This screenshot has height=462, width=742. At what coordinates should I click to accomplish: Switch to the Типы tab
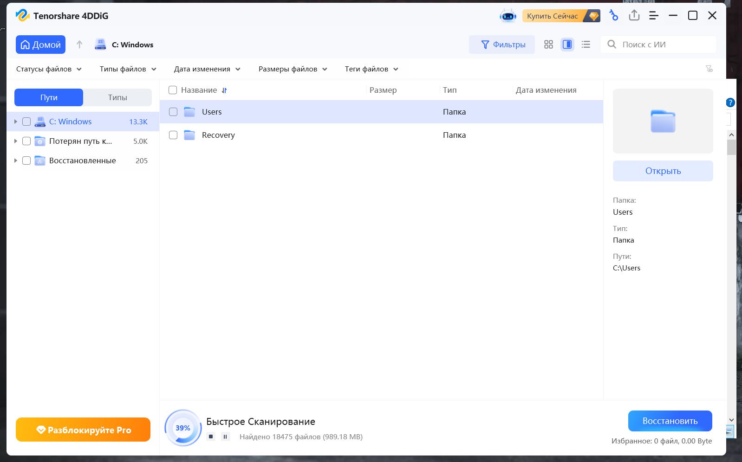click(117, 97)
